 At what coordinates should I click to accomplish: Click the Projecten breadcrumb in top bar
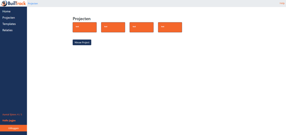[x=33, y=4]
